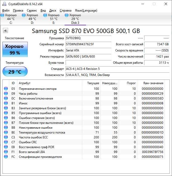Click status orb for attribute FC

[x=6, y=157]
